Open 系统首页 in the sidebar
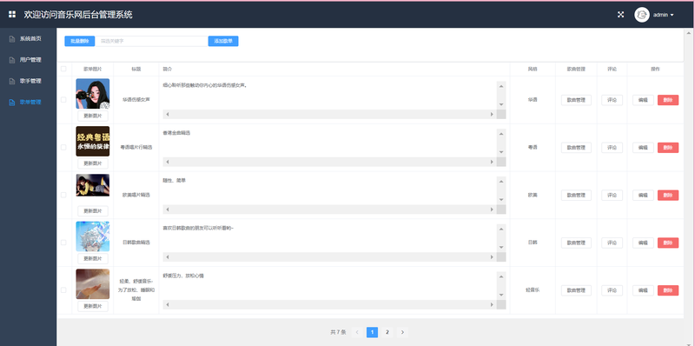The image size is (695, 346). 29,38
